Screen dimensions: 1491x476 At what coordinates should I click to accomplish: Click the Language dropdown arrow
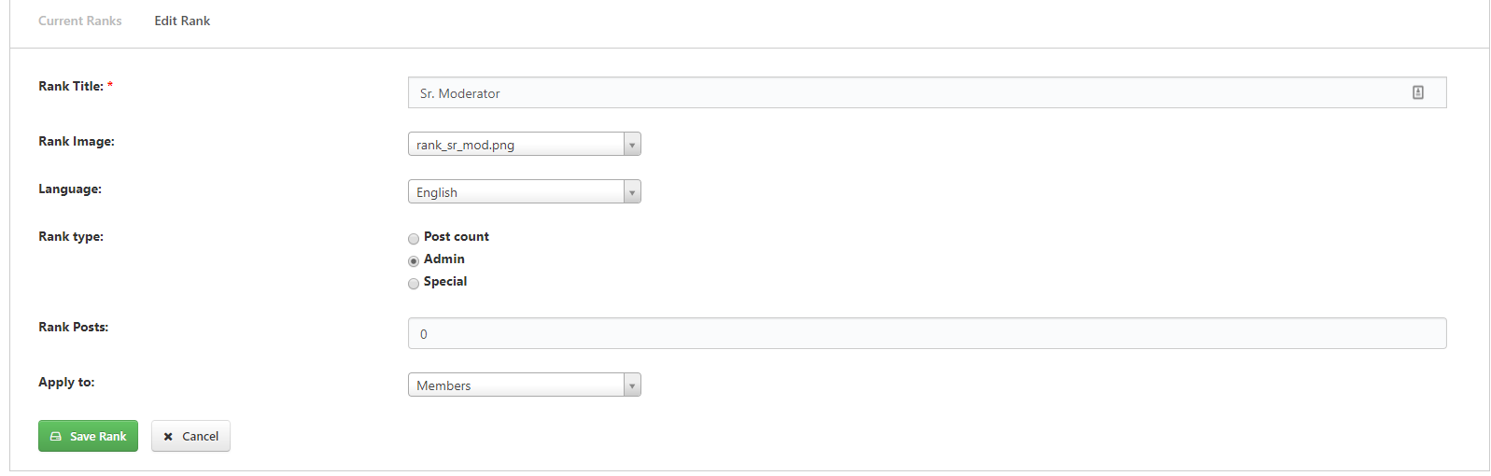632,191
